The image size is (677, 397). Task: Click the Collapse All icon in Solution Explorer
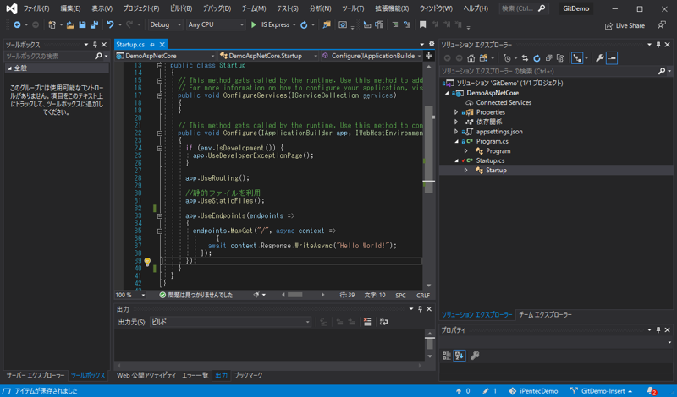(548, 58)
